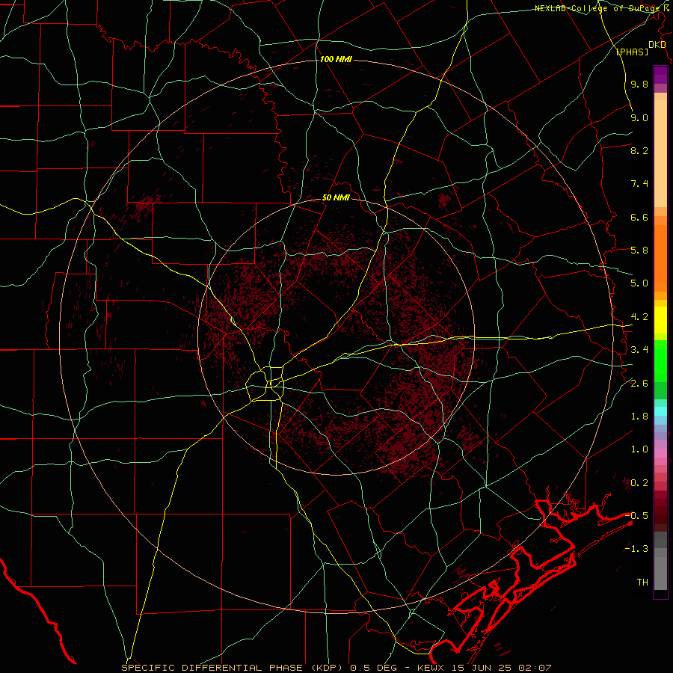This screenshot has height=673, width=673.
Task: Click the 1.0 value on the color scale
Action: pyautogui.click(x=639, y=449)
